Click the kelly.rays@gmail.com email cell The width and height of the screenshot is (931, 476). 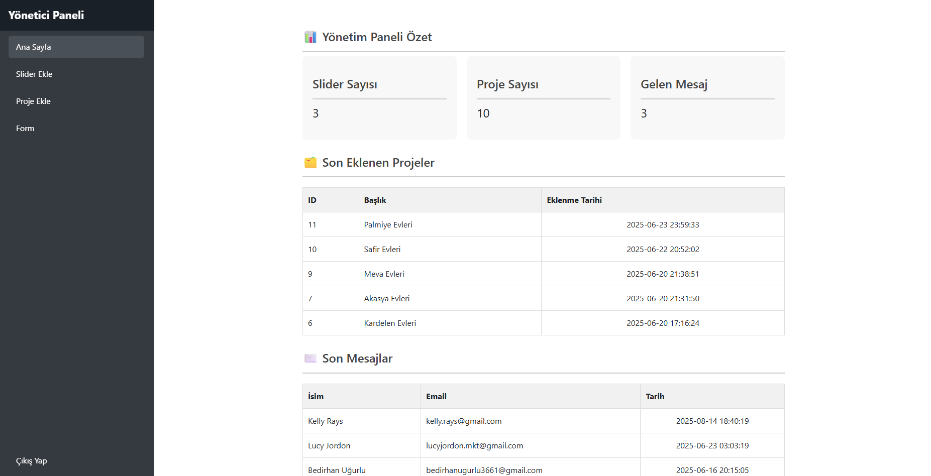coord(464,421)
